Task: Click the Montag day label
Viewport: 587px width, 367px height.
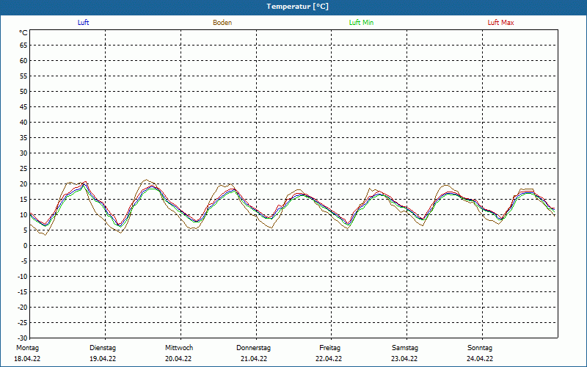Action: pyautogui.click(x=27, y=348)
